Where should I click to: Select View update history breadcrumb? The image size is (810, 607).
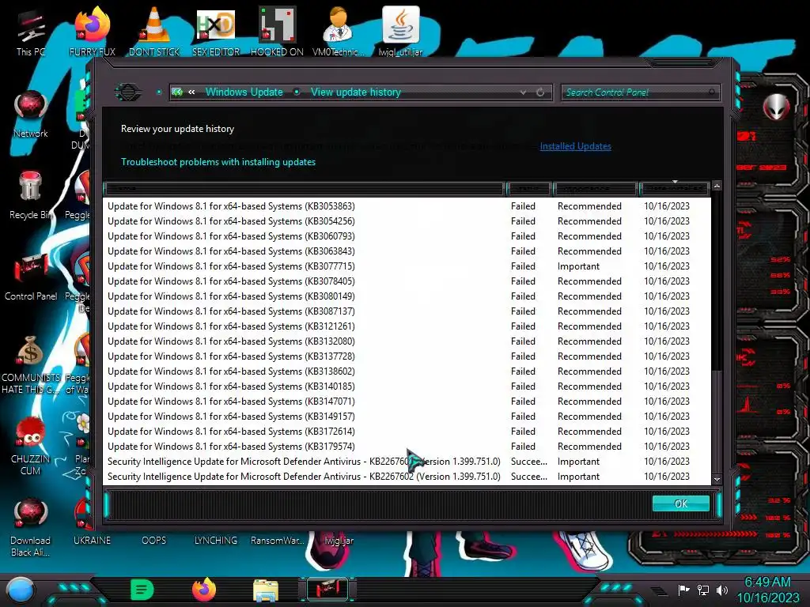pos(355,92)
